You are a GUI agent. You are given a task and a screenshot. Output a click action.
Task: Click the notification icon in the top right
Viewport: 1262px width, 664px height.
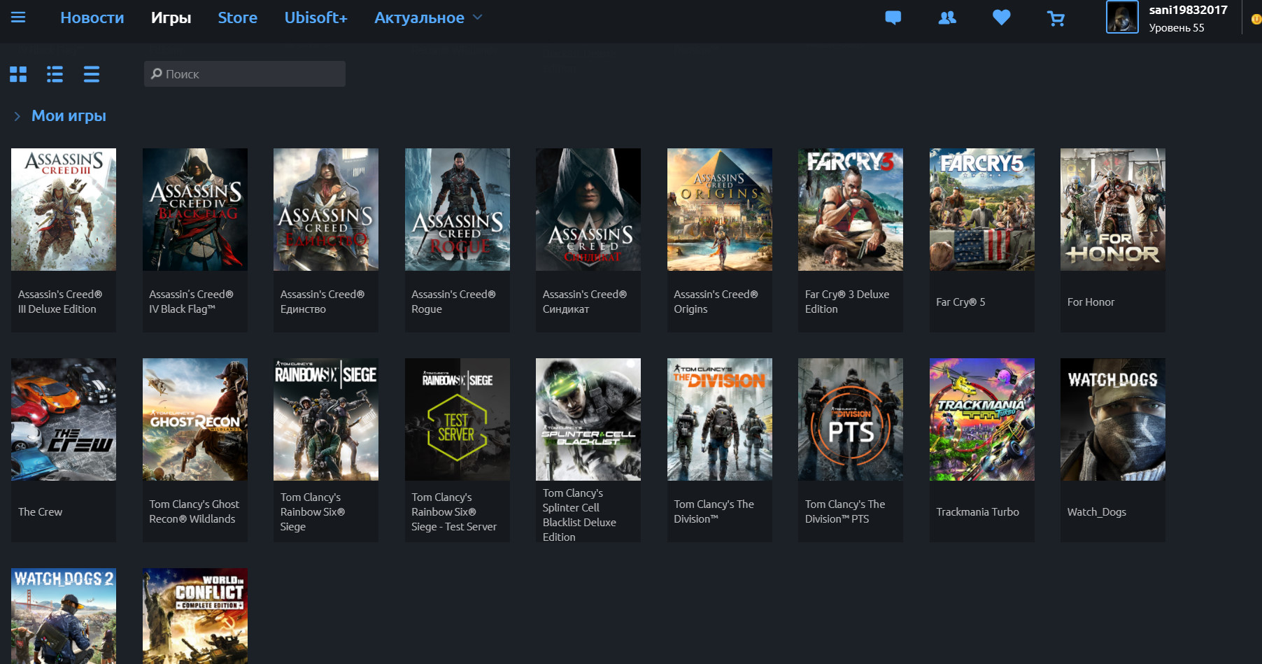(1256, 20)
